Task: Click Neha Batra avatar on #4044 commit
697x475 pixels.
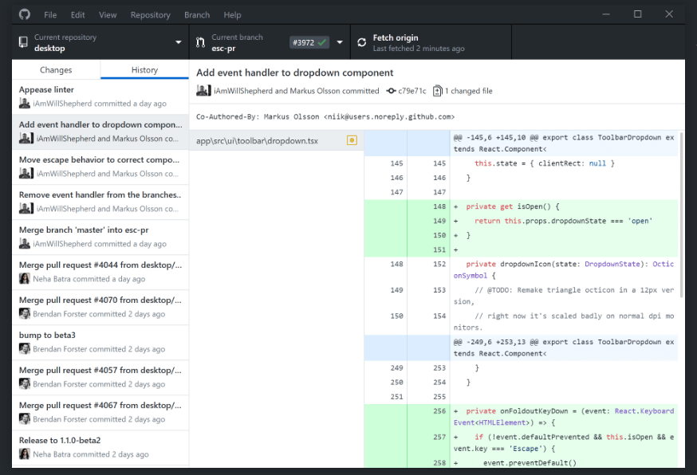Action: (x=25, y=279)
